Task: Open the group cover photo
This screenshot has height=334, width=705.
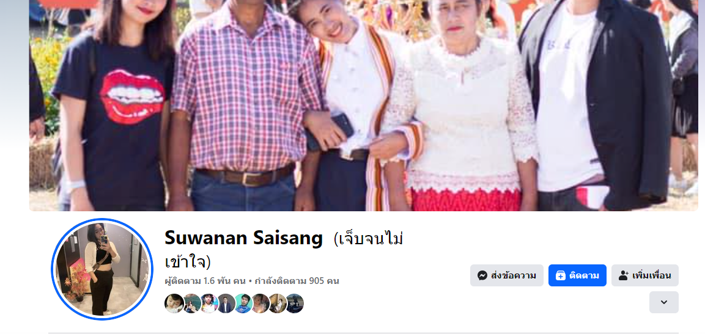Action: (x=363, y=106)
